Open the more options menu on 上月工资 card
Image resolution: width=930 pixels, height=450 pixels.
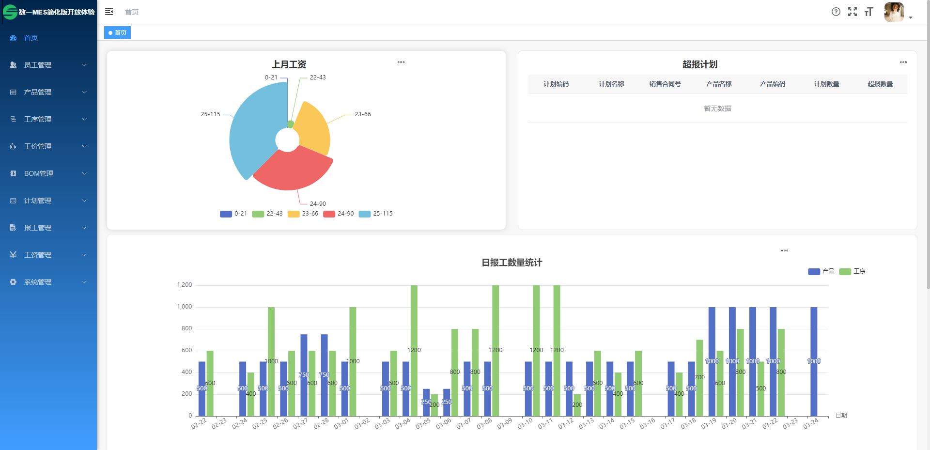(x=401, y=62)
